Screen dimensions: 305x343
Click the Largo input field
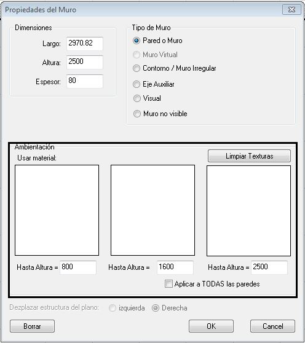pyautogui.click(x=85, y=44)
